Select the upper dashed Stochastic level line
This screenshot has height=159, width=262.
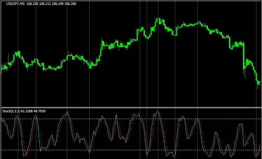pos(131,119)
